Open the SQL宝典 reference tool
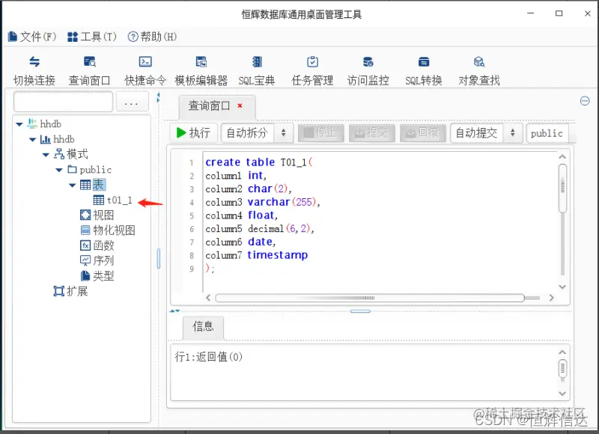Screen dimensions: 599x434 point(256,70)
